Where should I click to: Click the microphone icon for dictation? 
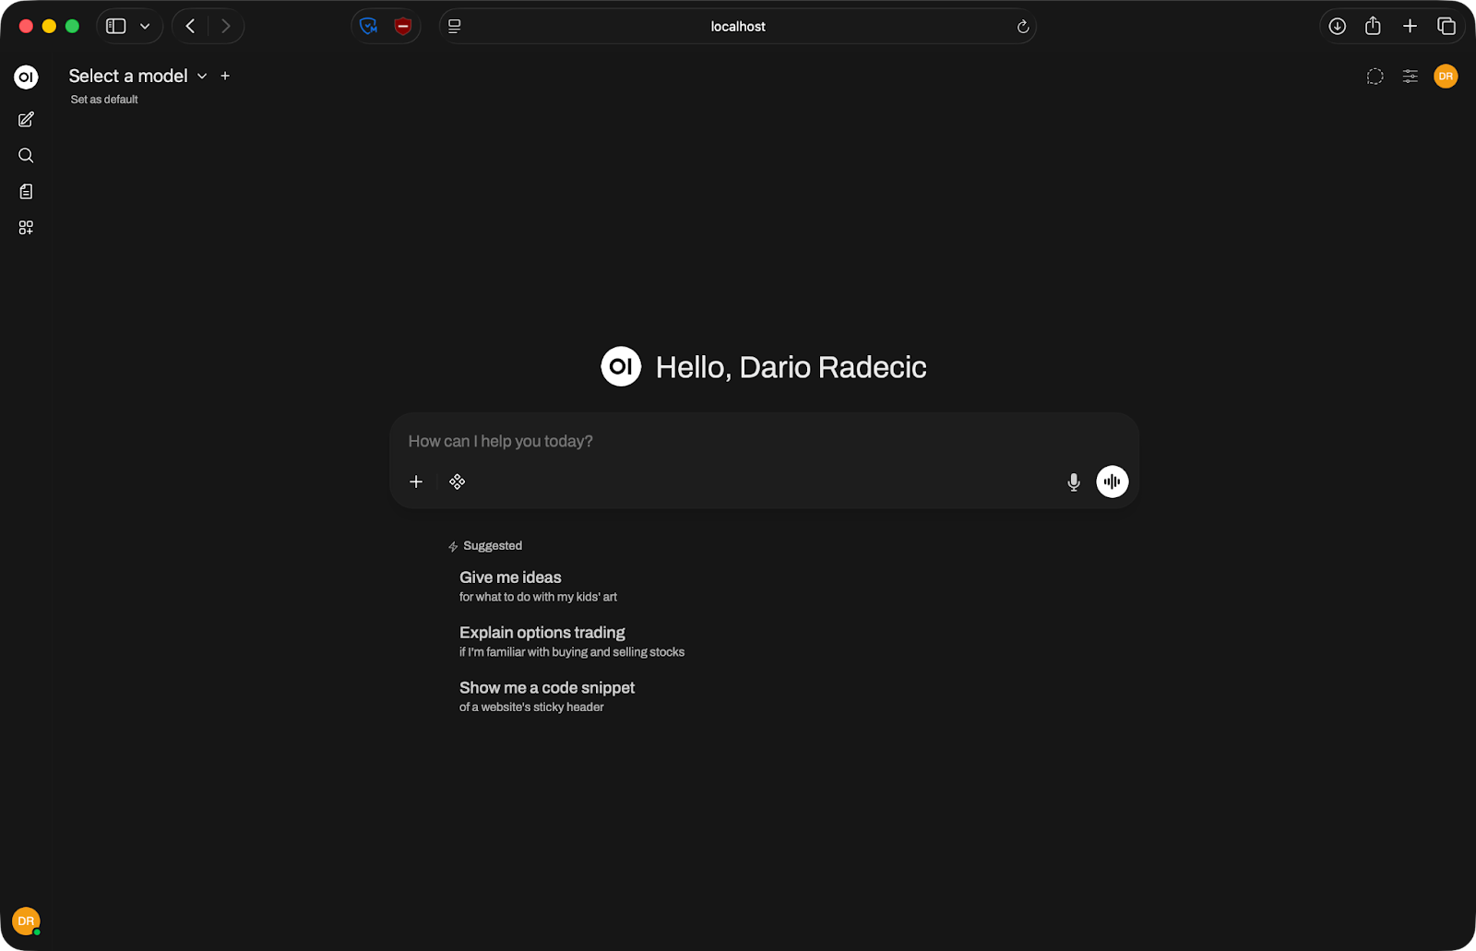click(x=1073, y=481)
